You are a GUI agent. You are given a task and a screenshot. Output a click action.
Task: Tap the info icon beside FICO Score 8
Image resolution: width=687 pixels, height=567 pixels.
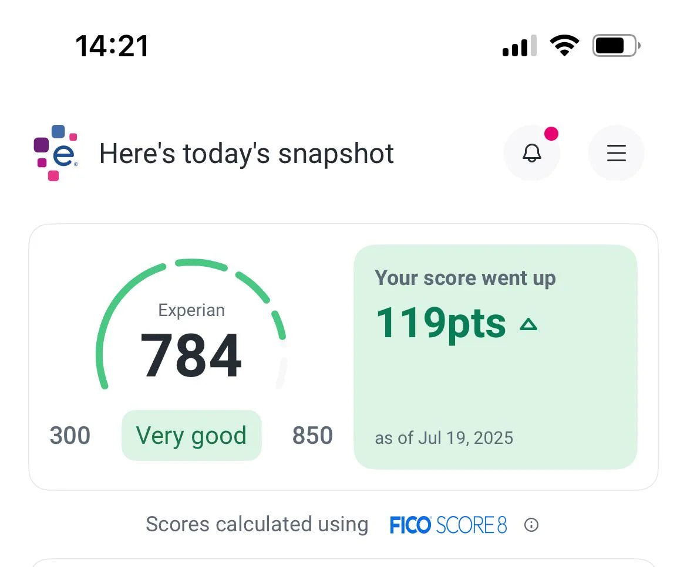(531, 525)
